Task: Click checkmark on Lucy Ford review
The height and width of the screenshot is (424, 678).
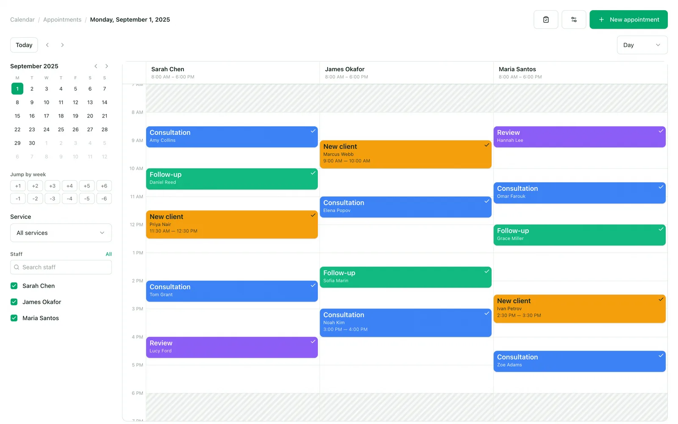Action: [x=313, y=341]
